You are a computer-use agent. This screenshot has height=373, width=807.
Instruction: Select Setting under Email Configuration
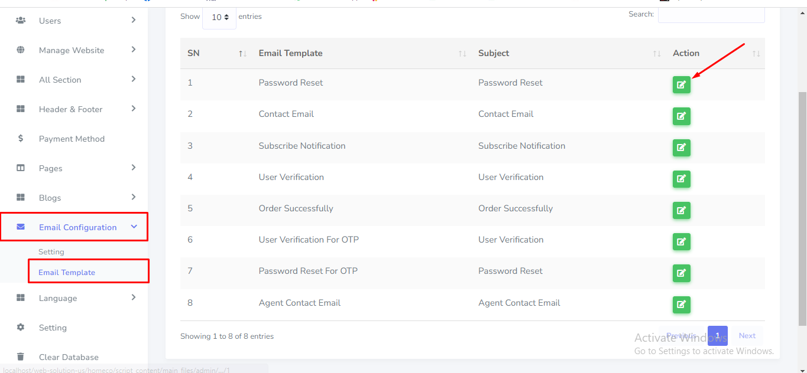[x=51, y=252]
